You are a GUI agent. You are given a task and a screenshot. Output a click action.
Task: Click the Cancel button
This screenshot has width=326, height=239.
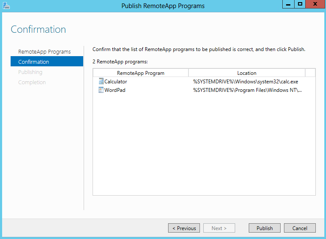(x=300, y=228)
